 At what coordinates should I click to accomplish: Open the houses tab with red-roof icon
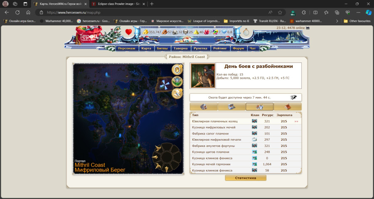click(x=288, y=107)
